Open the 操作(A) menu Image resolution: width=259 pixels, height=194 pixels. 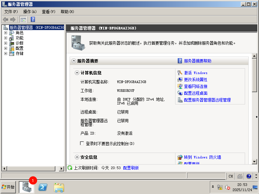(x=30, y=12)
